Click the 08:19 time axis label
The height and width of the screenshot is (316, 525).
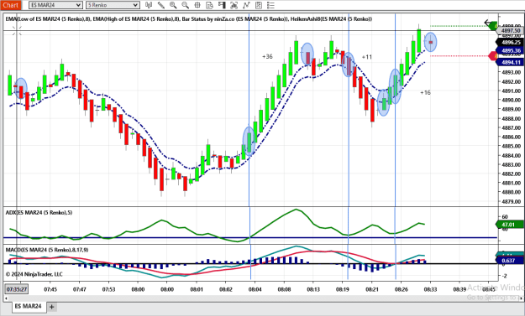343,290
